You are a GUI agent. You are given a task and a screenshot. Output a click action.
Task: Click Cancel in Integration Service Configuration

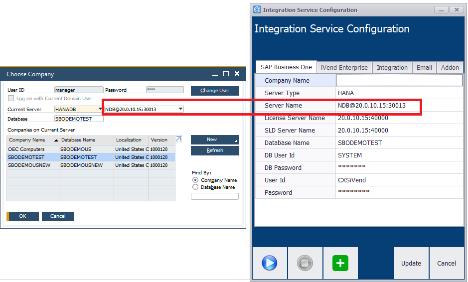tap(447, 263)
